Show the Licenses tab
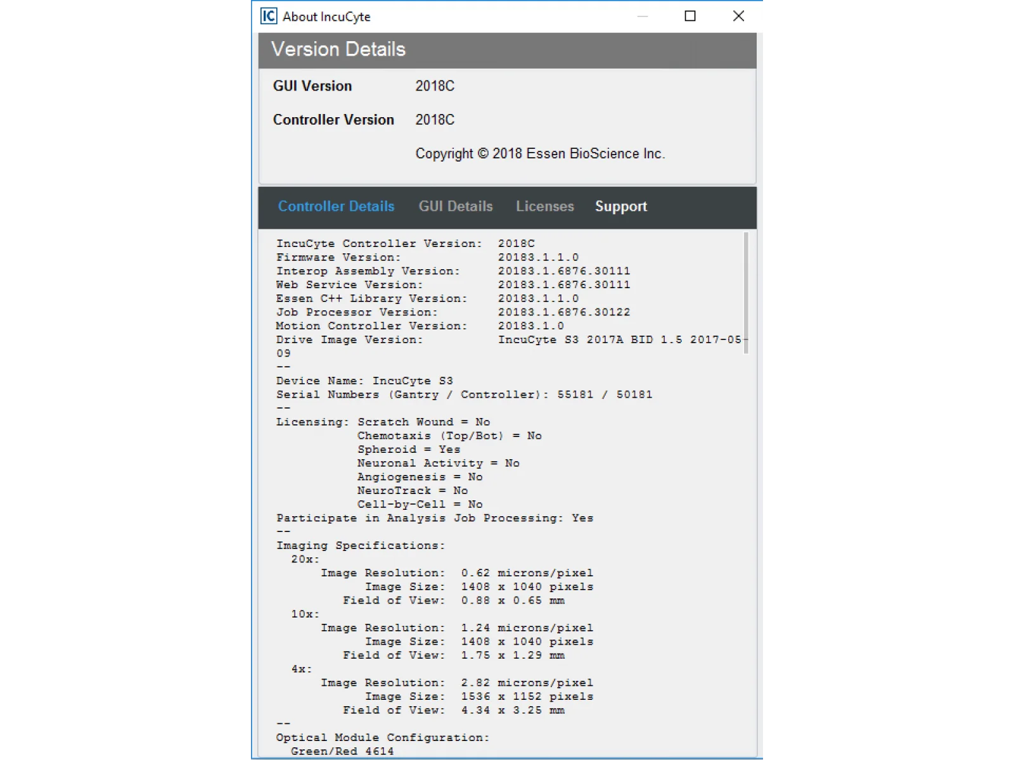 click(545, 206)
